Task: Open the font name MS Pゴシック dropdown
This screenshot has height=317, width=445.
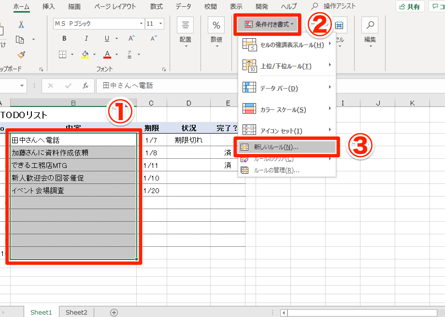Action: click(x=141, y=24)
